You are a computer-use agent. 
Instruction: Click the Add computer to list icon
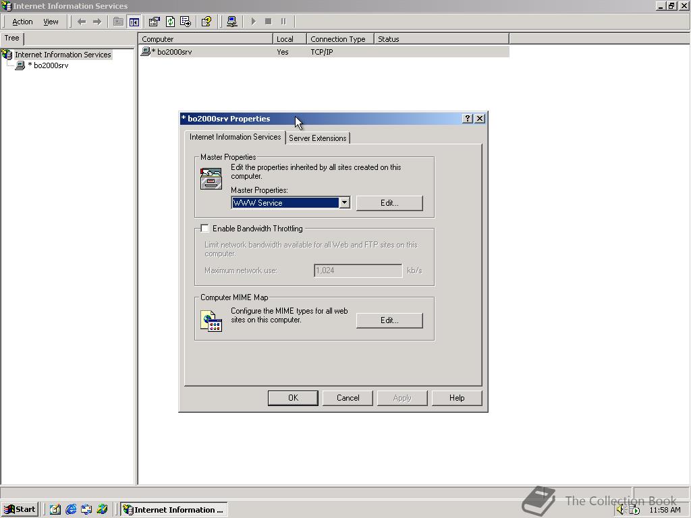point(232,22)
